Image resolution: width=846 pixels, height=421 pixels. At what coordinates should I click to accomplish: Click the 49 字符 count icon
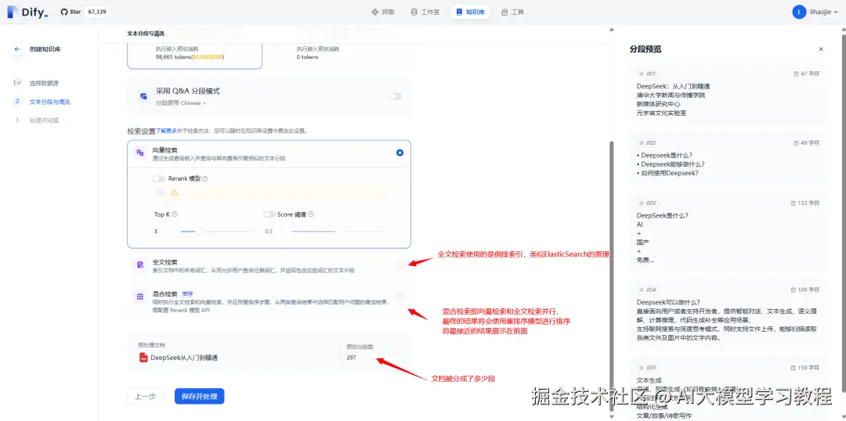796,143
